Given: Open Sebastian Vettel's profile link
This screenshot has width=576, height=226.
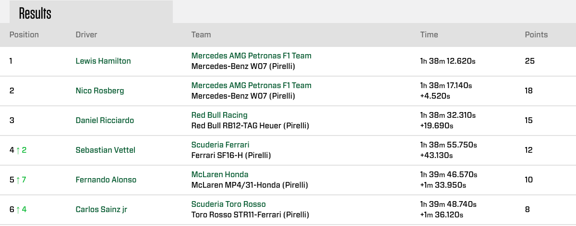Looking at the screenshot, I should coord(106,150).
